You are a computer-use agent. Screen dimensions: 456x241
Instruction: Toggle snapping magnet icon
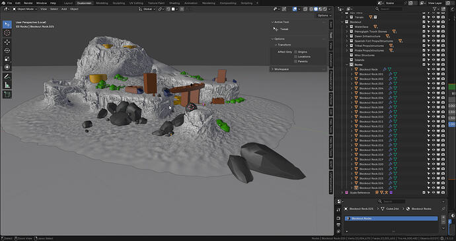169,9
